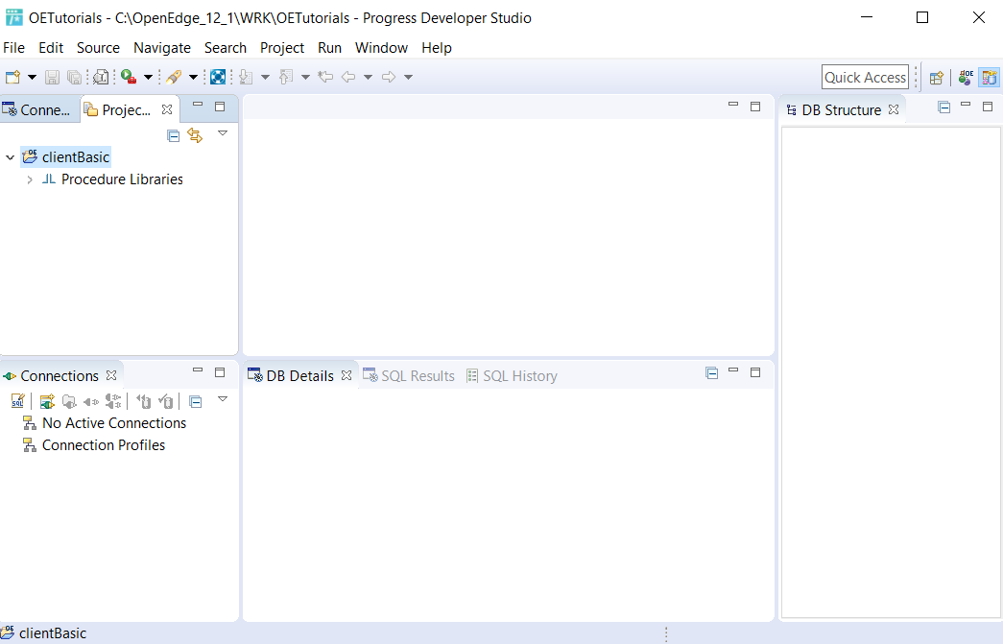Click the grayed folder-plug Connections icon

[x=69, y=401]
